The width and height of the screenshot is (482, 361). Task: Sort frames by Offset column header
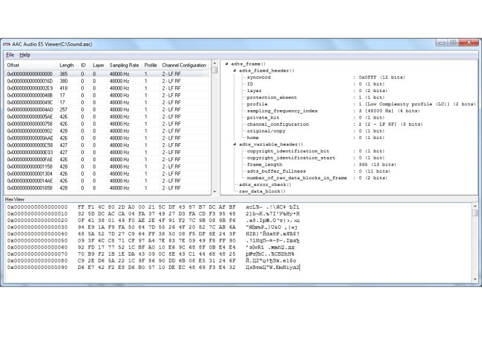click(31, 65)
